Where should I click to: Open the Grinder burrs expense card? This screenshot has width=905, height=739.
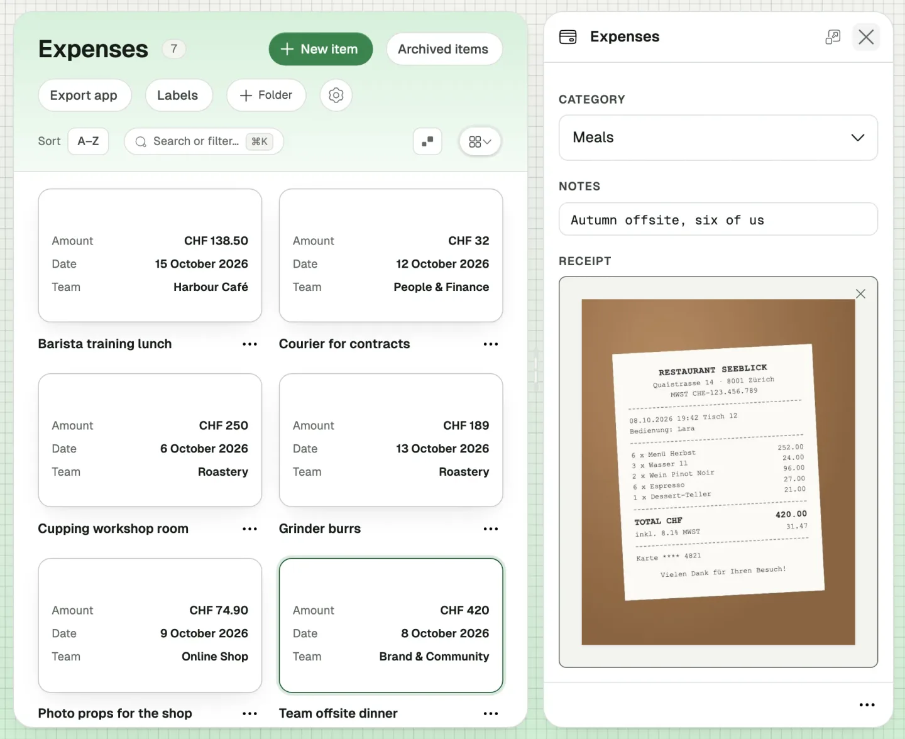pos(391,441)
